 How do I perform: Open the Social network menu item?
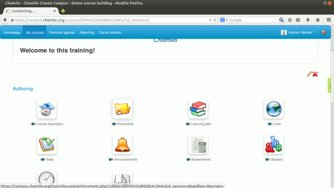[x=110, y=32]
